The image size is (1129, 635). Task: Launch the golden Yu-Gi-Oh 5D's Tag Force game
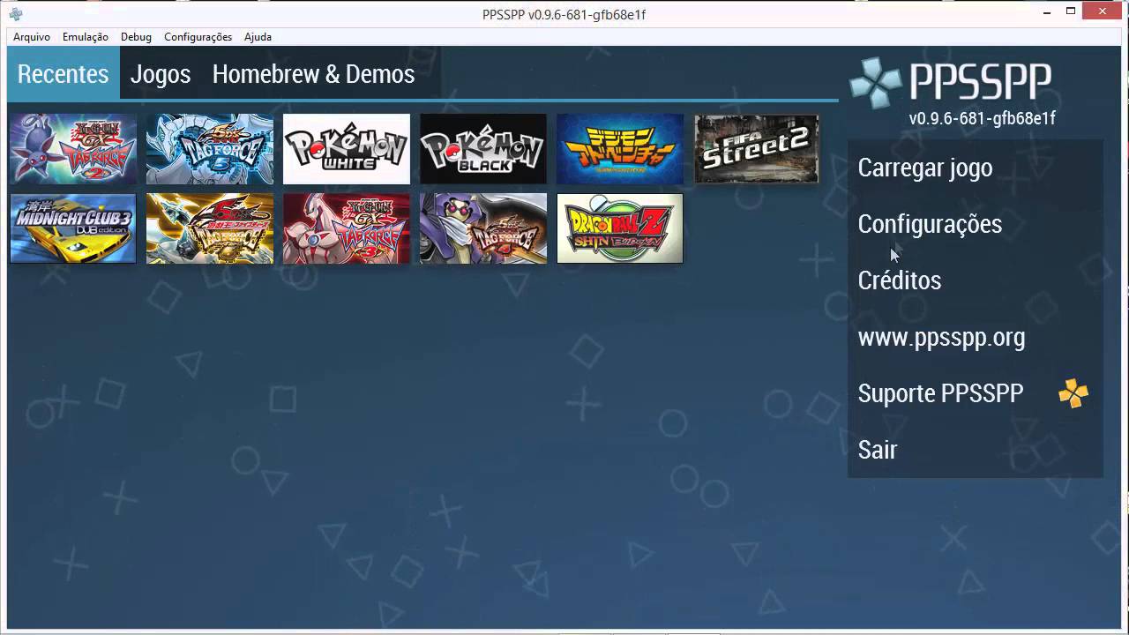210,228
